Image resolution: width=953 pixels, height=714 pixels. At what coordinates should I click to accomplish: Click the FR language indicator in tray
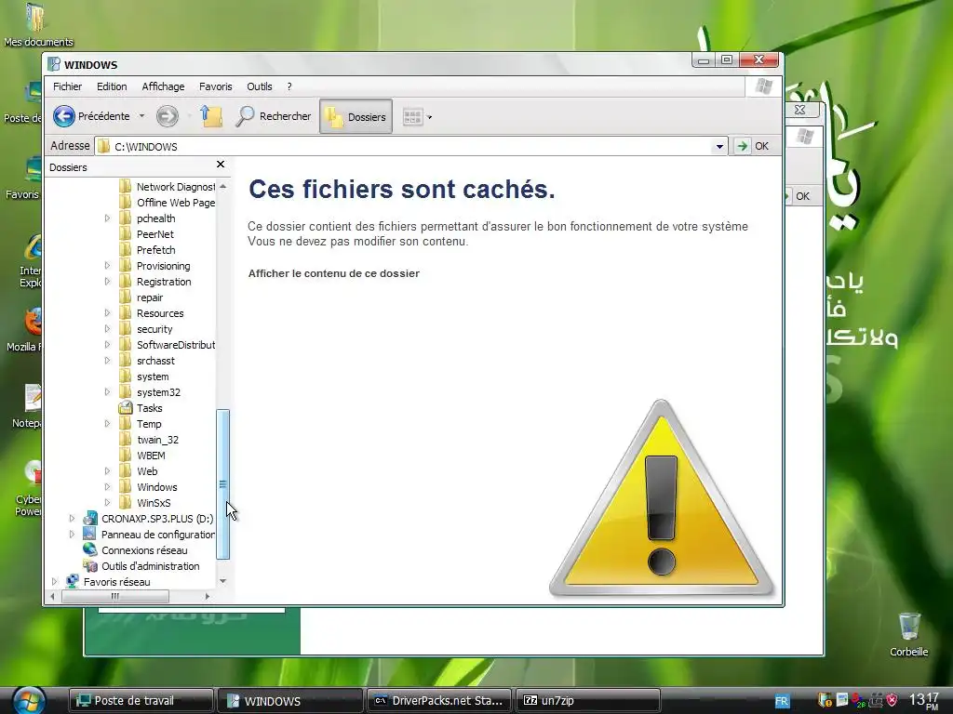pos(782,701)
